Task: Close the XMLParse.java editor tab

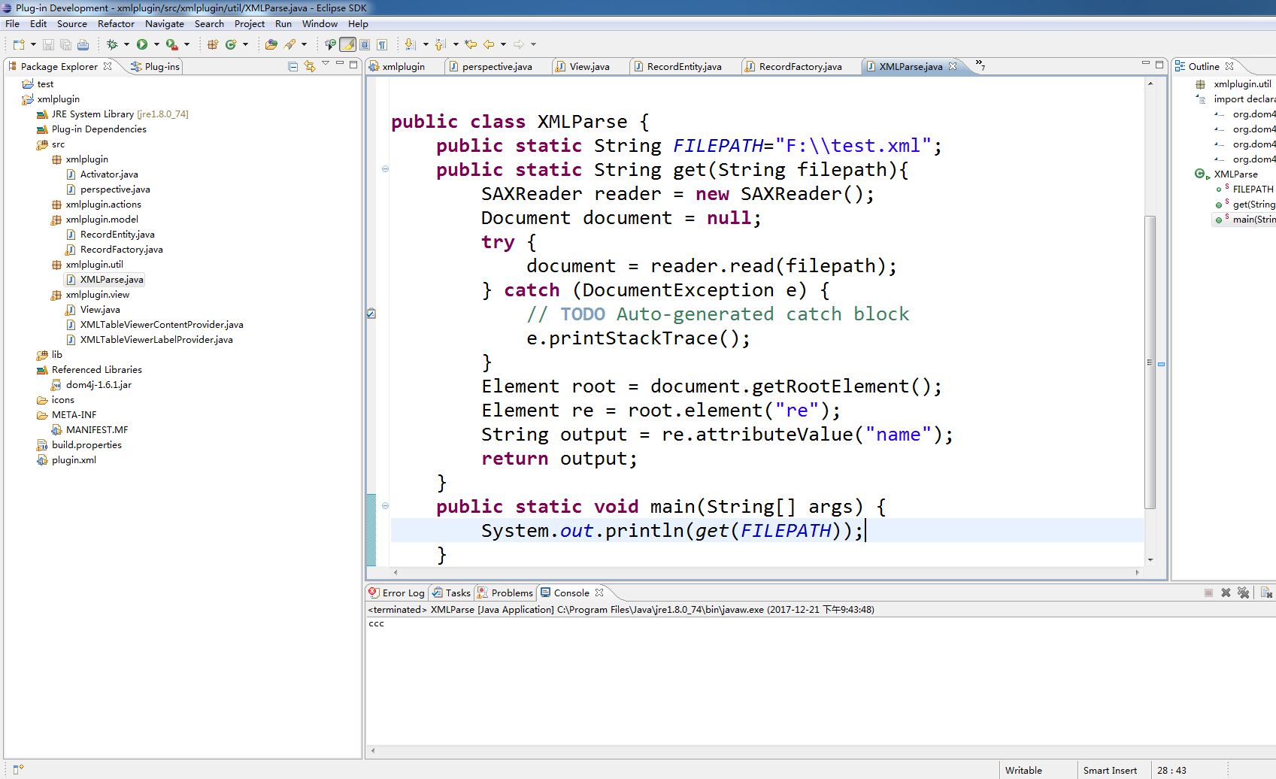Action: pyautogui.click(x=953, y=66)
